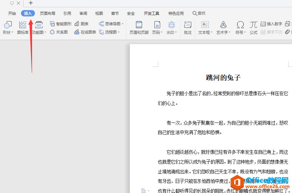Expand the dropdown beside bottom document icon
The height and width of the screenshot is (193, 292).
(148, 191)
